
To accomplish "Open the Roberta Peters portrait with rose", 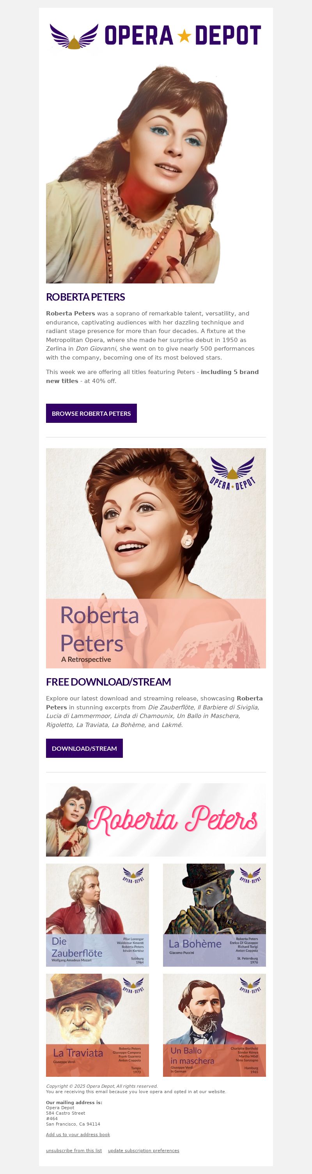I will point(136,174).
